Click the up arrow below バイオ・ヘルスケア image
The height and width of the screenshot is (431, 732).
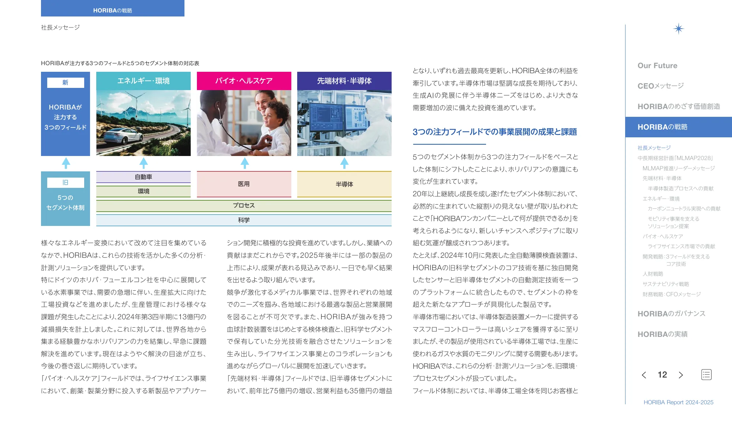[x=244, y=163]
